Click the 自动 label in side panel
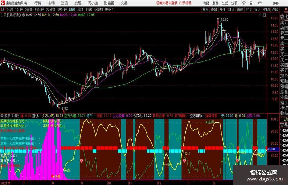 pos(284,119)
